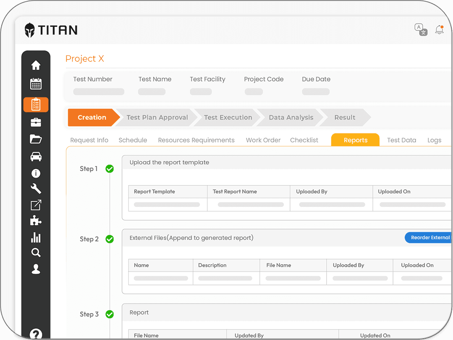
Task: Select the Test Plan Approval stage
Action: pyautogui.click(x=157, y=118)
